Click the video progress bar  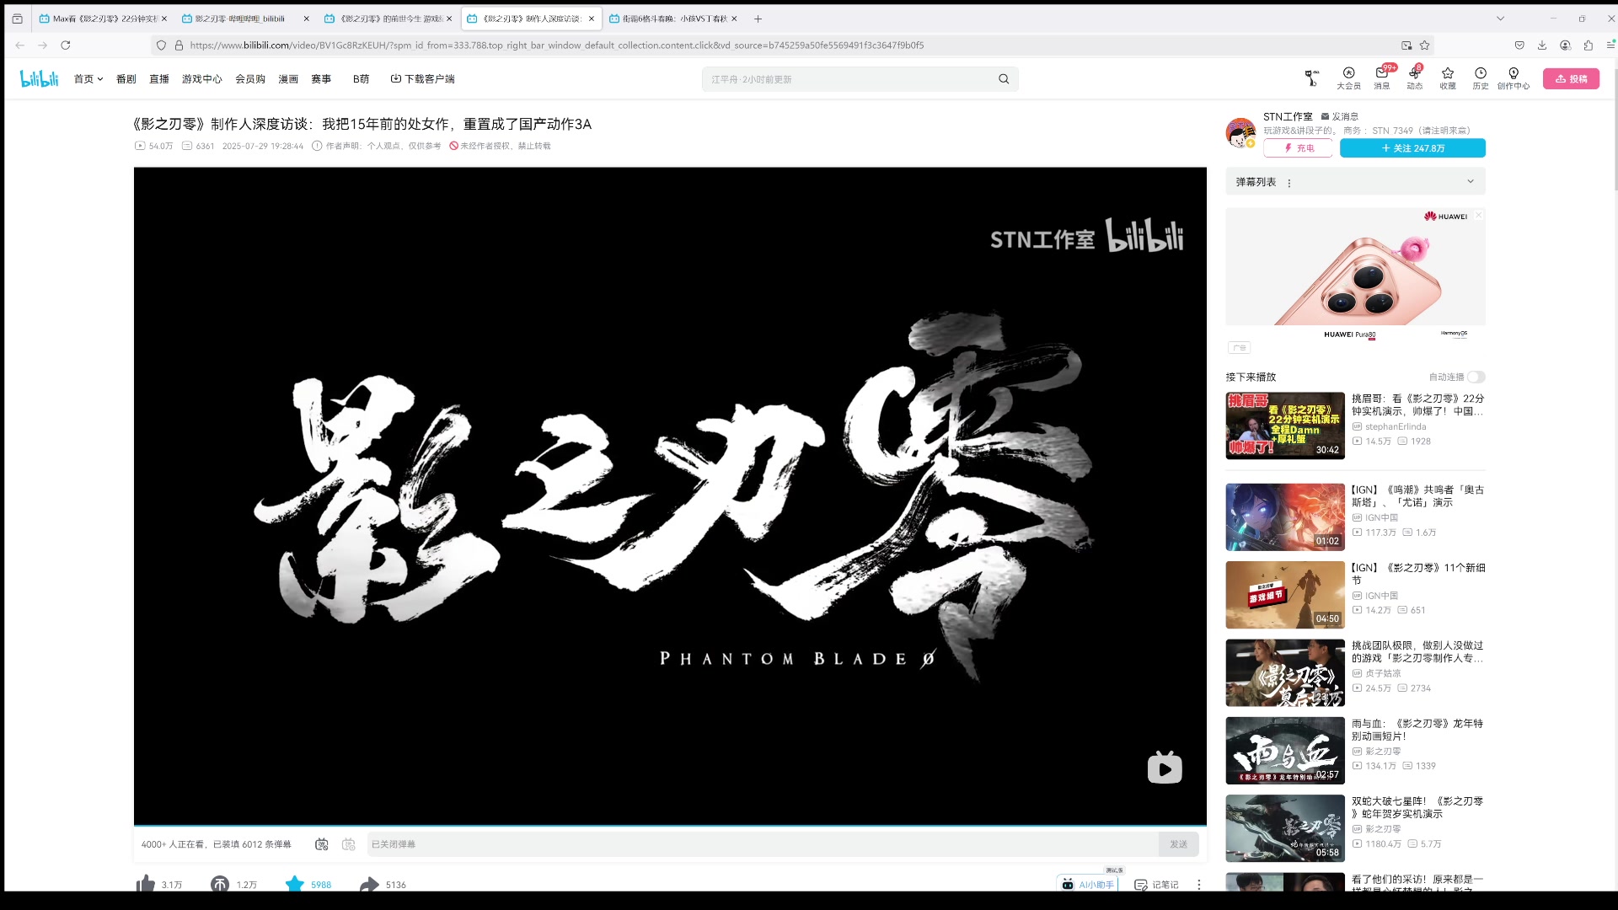click(670, 825)
